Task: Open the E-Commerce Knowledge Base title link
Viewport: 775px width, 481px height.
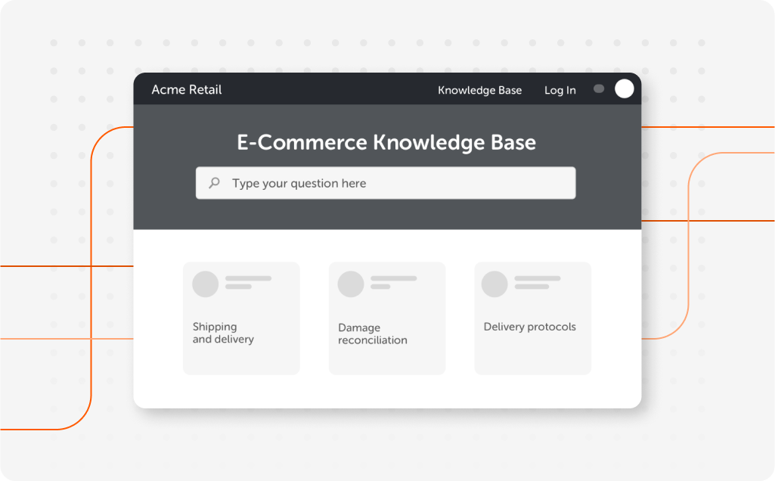Action: point(386,142)
